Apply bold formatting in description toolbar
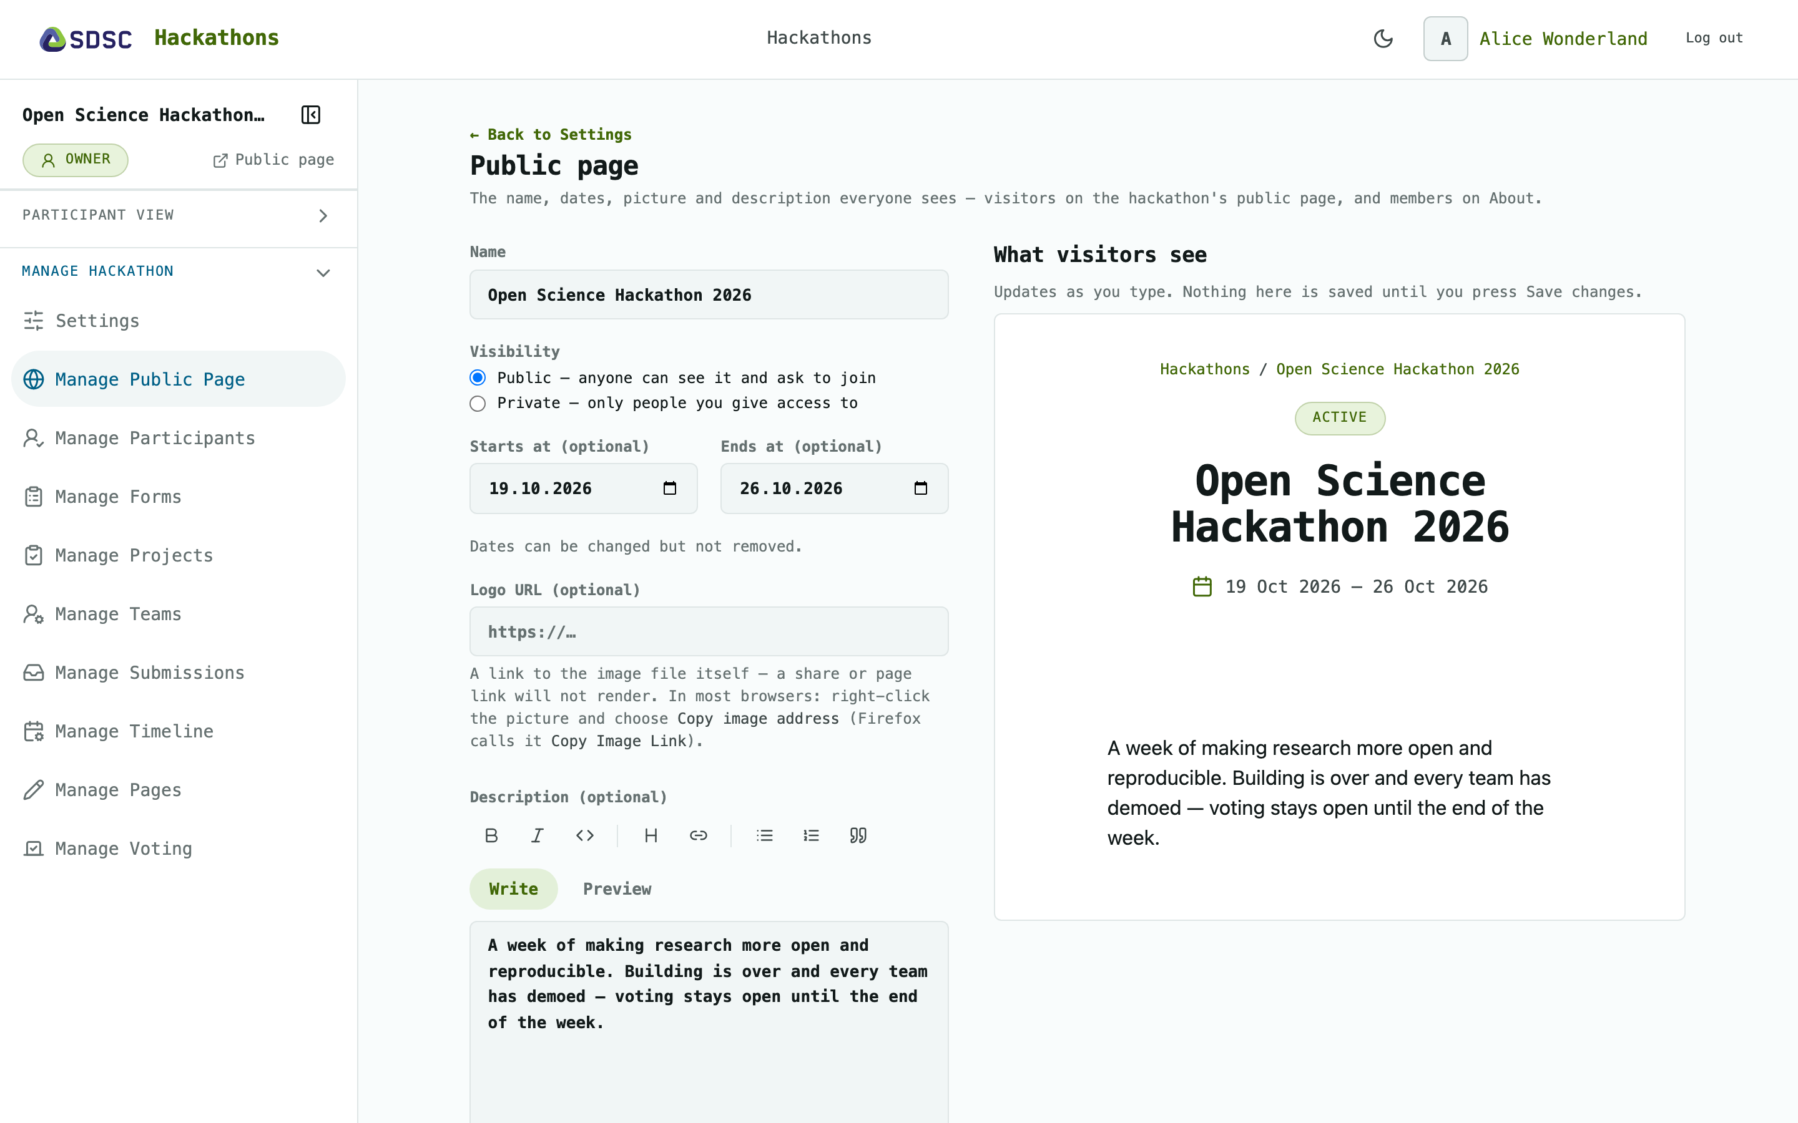Image resolution: width=1798 pixels, height=1123 pixels. click(x=491, y=835)
